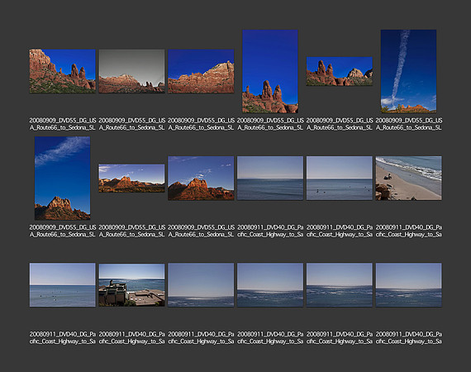The height and width of the screenshot is (372, 471).
Task: Select the portrait photo with the contrail
Action: pos(408,71)
